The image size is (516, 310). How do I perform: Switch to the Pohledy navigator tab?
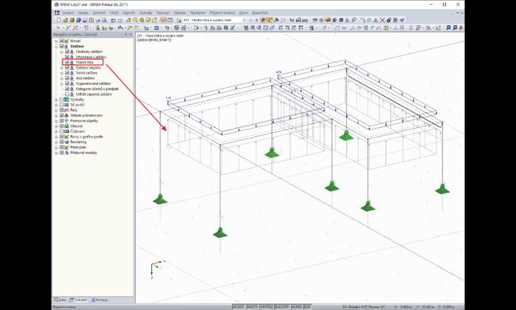pyautogui.click(x=100, y=300)
